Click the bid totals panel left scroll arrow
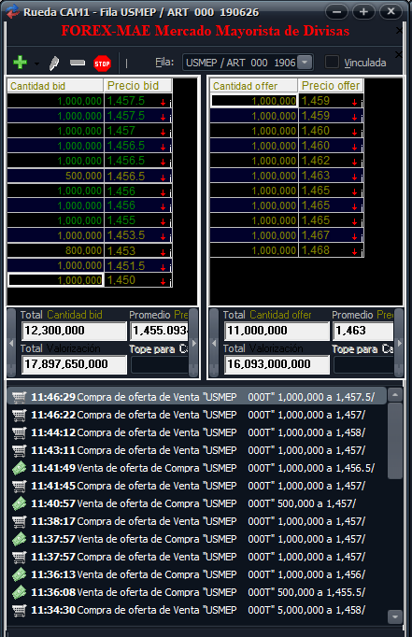Image resolution: width=412 pixels, height=637 pixels. tap(11, 344)
